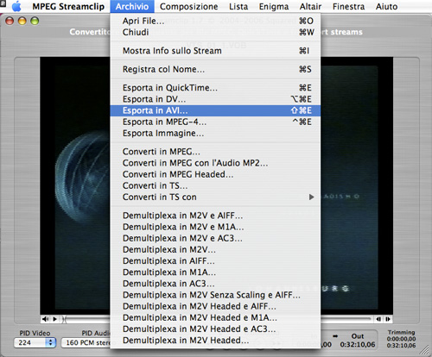Select Demultiplexa in M2V... entry
The image size is (432, 357).
coord(215,249)
